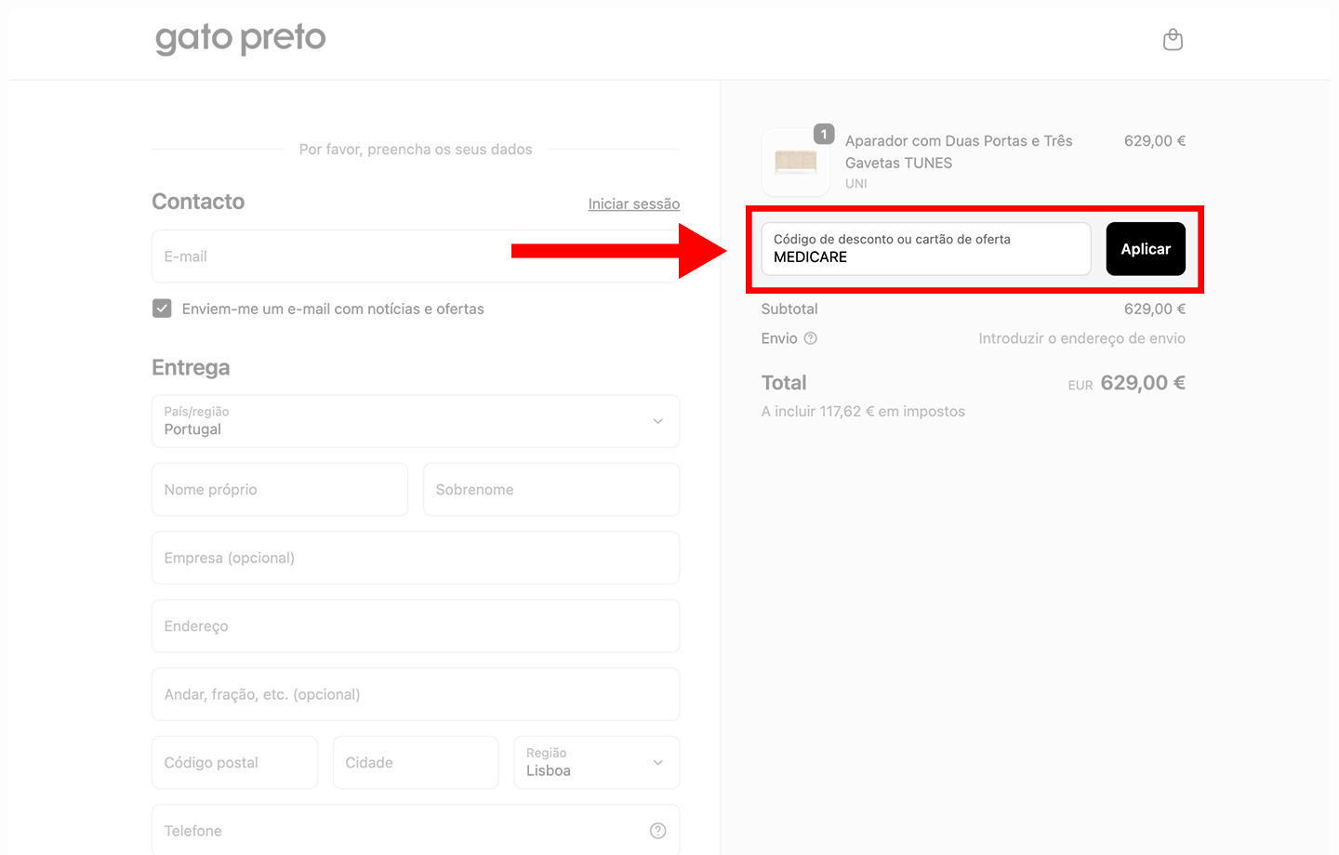Focus the Endereço address field
1339x855 pixels.
[x=415, y=626]
